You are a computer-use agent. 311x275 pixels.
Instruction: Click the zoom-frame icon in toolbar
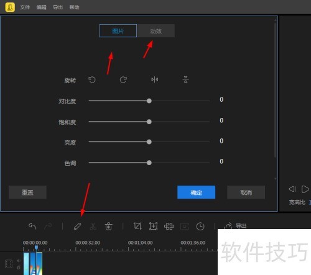pyautogui.click(x=153, y=226)
